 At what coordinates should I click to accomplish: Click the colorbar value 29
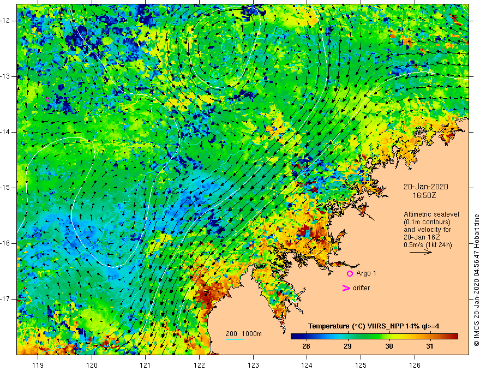[347, 346]
